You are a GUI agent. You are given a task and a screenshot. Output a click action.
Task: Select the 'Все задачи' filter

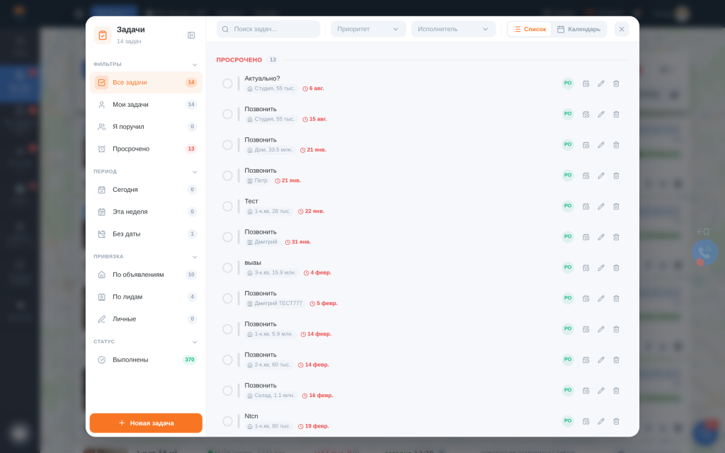pyautogui.click(x=146, y=82)
